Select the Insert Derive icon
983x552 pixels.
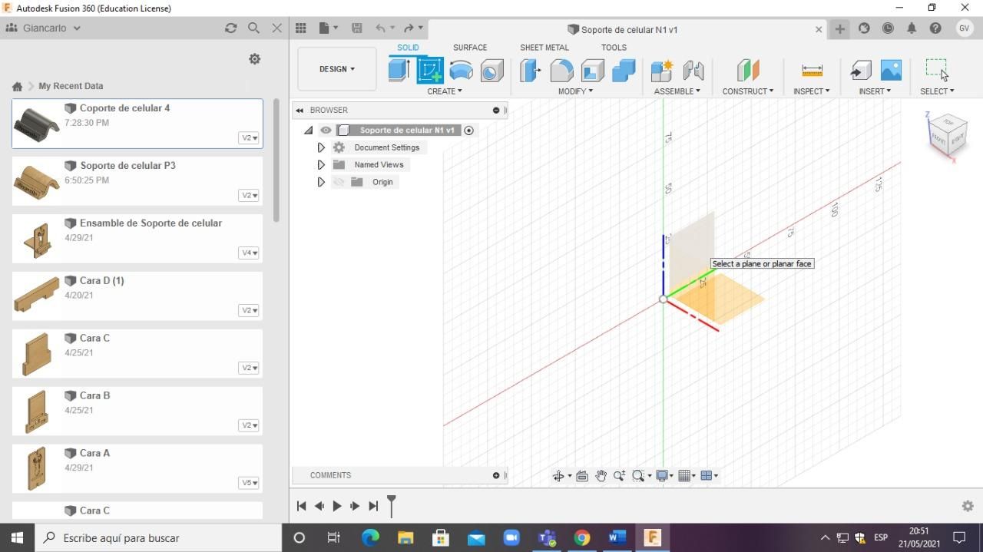[x=861, y=70]
